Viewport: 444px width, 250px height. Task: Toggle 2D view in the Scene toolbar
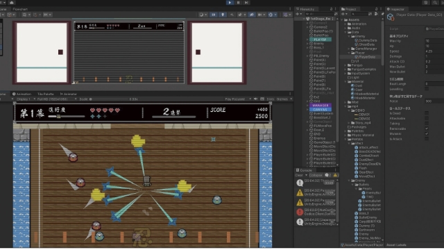point(214,15)
